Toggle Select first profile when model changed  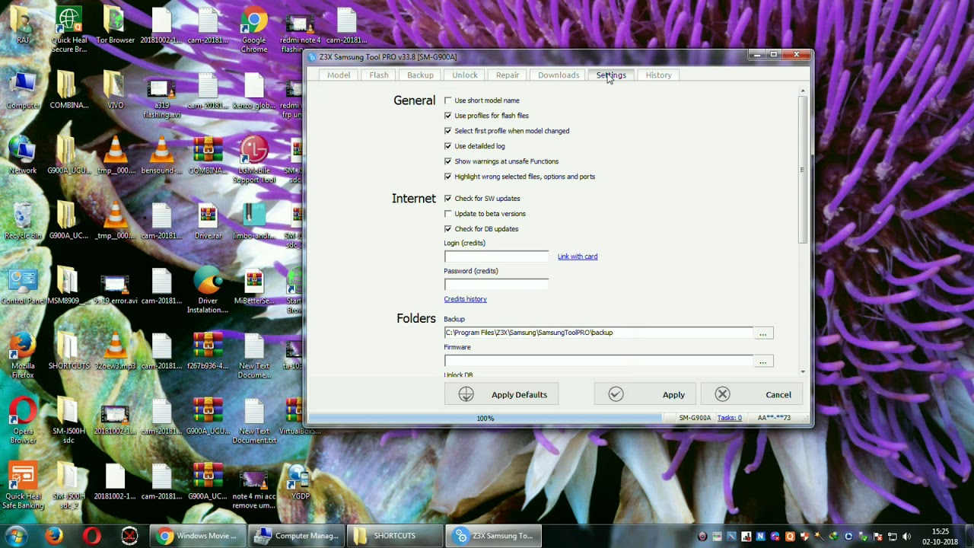pyautogui.click(x=448, y=131)
